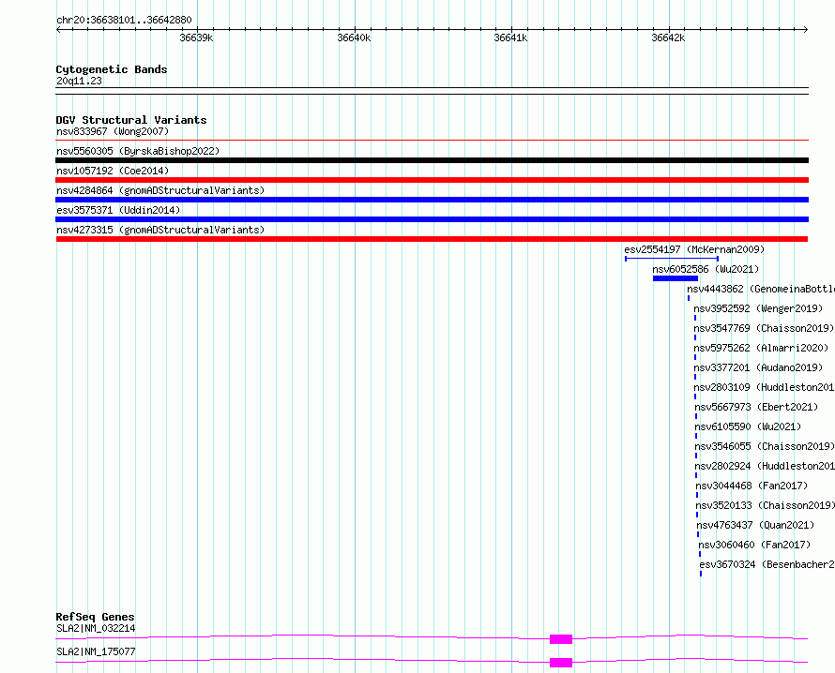This screenshot has height=673, width=835.
Task: Select nsv3060460 (Fan2017) label
Action: [754, 545]
